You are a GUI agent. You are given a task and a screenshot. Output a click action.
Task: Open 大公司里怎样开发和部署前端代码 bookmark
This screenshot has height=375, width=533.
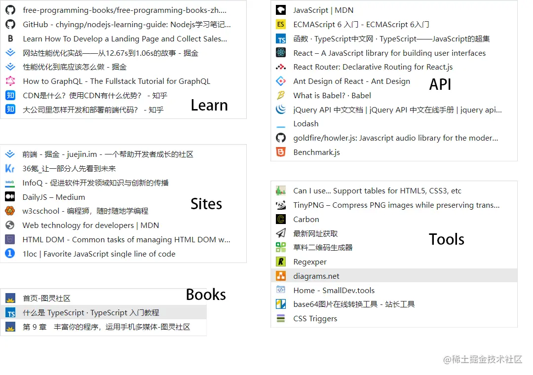93,110
